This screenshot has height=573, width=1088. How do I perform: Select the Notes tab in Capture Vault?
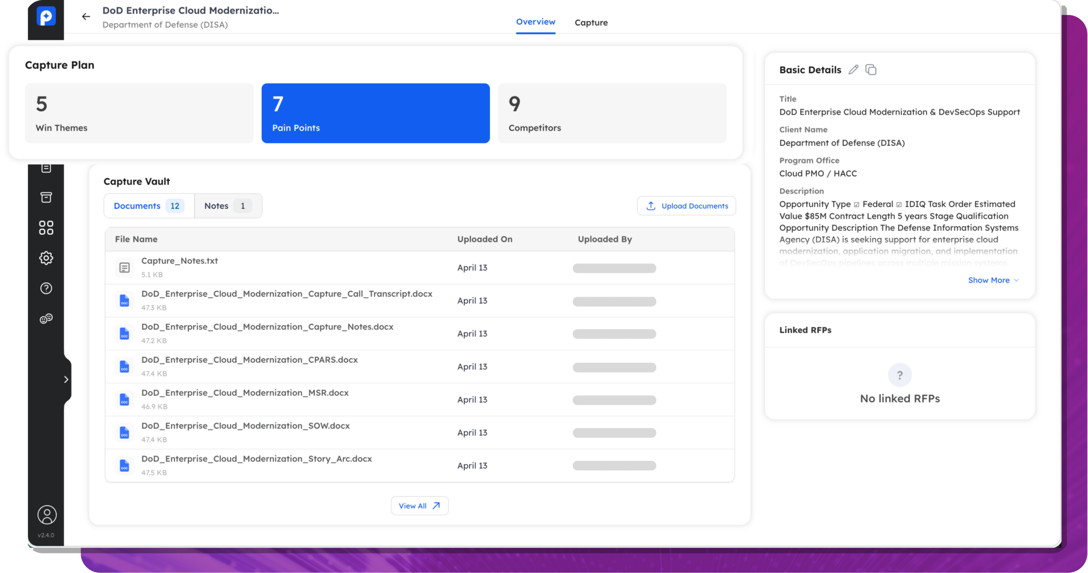pyautogui.click(x=228, y=206)
